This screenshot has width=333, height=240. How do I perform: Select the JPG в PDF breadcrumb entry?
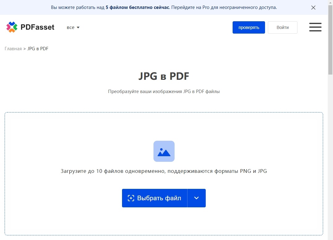tap(38, 48)
